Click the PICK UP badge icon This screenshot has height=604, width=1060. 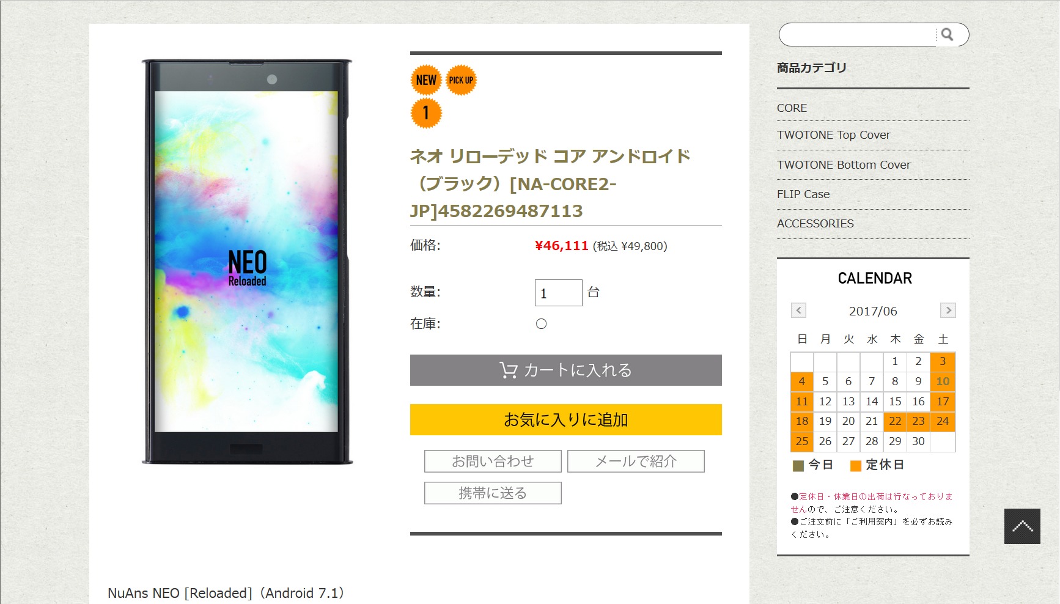coord(461,80)
